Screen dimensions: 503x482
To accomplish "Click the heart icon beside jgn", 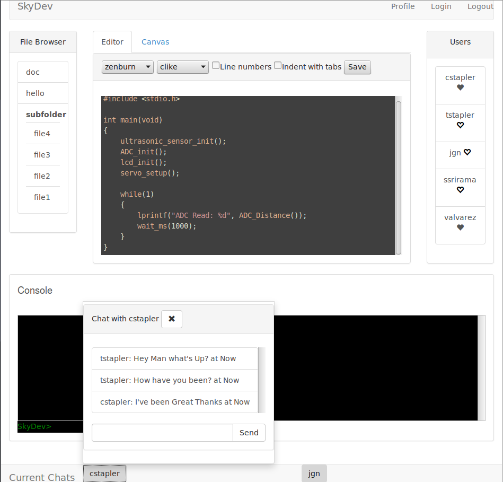I will 467,152.
